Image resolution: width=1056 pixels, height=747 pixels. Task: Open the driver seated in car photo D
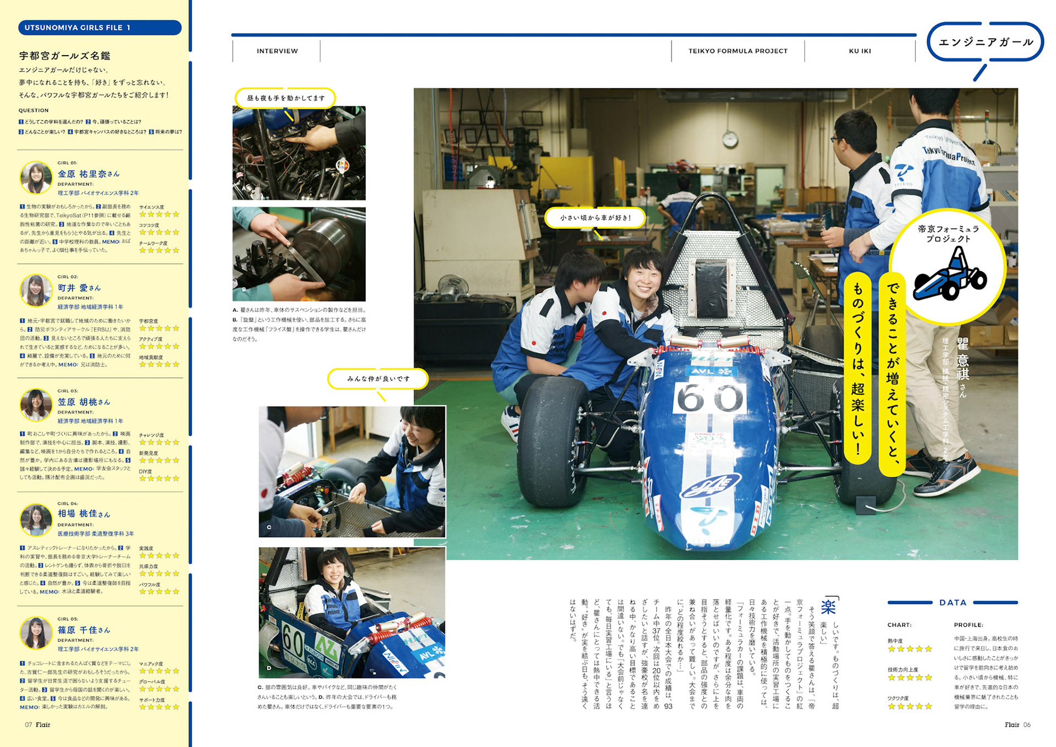click(x=351, y=612)
